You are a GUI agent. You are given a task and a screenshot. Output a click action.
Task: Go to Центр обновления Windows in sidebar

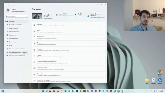(17, 56)
